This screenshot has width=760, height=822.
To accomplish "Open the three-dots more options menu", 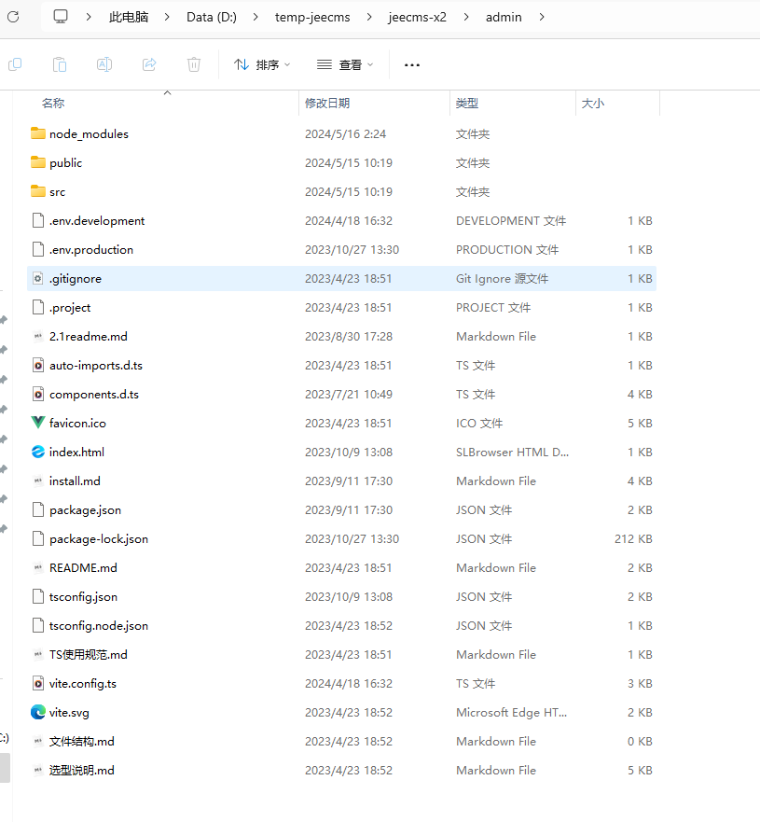I will [x=412, y=65].
